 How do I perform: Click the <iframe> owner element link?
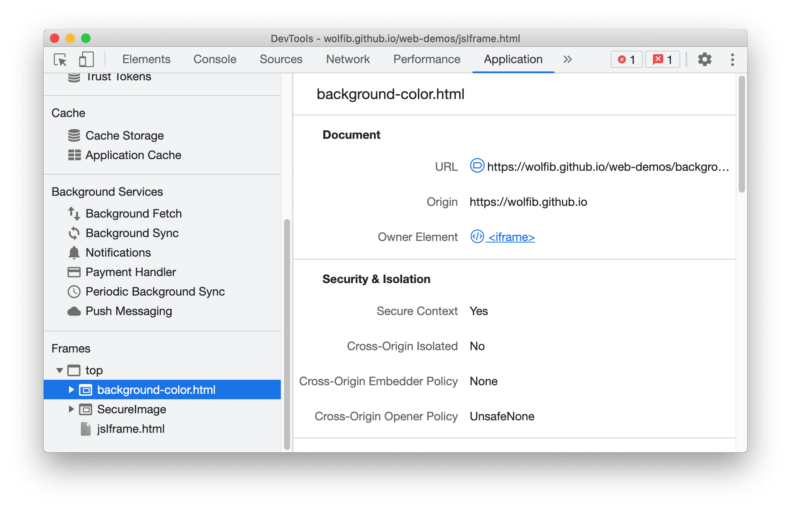[510, 237]
